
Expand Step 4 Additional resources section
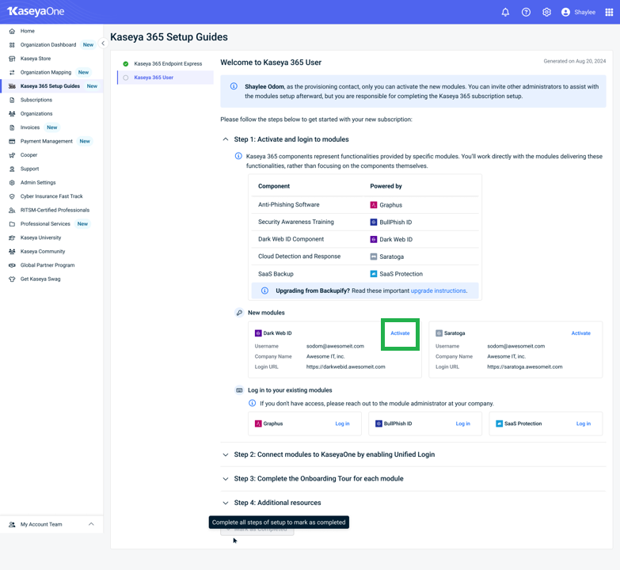[x=226, y=503]
